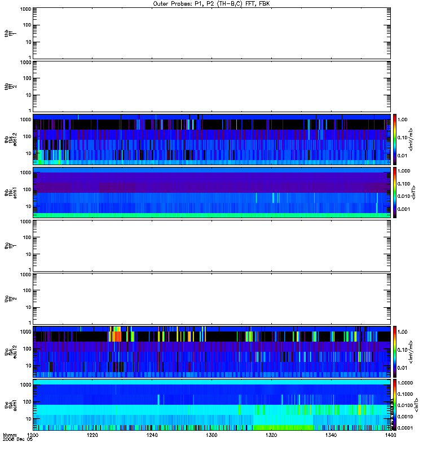Click the '100' y-tick of thb fbk scm1 panel
The image size is (423, 451).
(27, 189)
